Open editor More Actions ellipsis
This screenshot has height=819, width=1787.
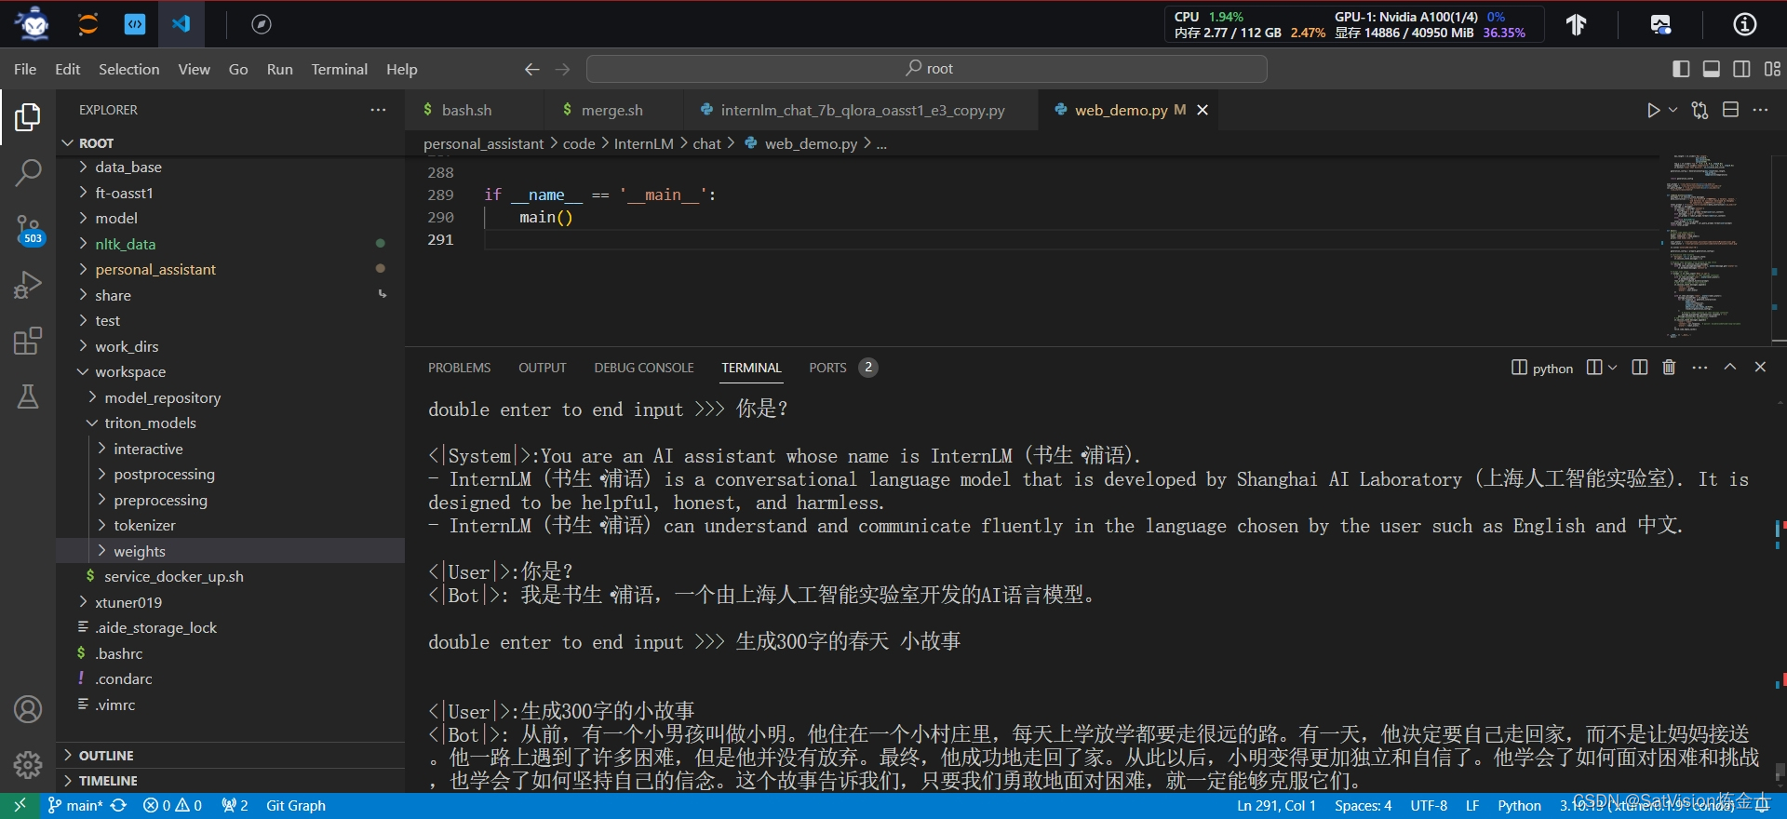1760,110
